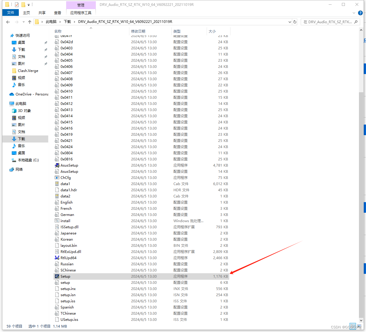The height and width of the screenshot is (332, 366).
Task: Click the scrollbar down arrow of file list
Action: click(x=361, y=321)
